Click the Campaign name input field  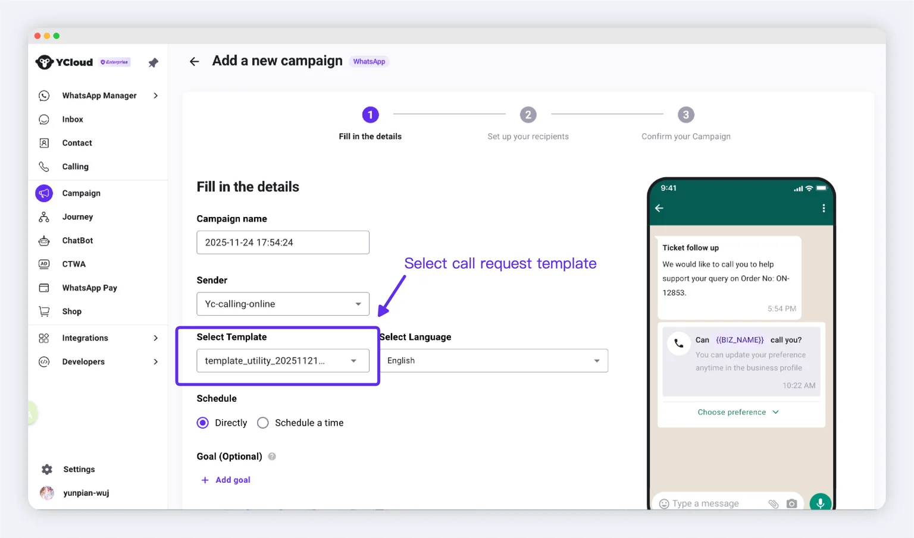283,243
